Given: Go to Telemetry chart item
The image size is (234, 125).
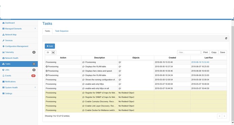Looking at the screenshot, I should pos(9,52).
